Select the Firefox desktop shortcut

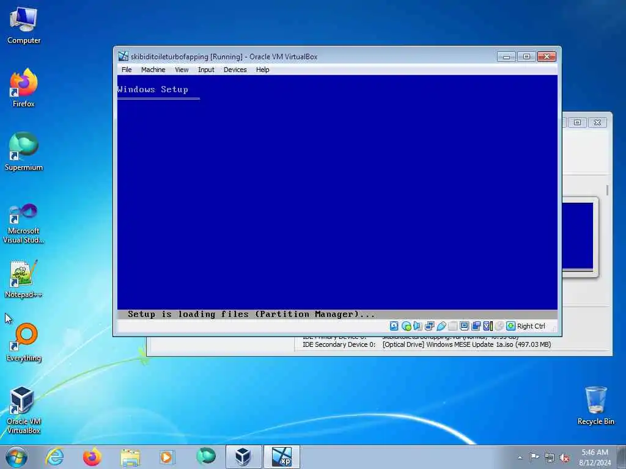(x=24, y=88)
